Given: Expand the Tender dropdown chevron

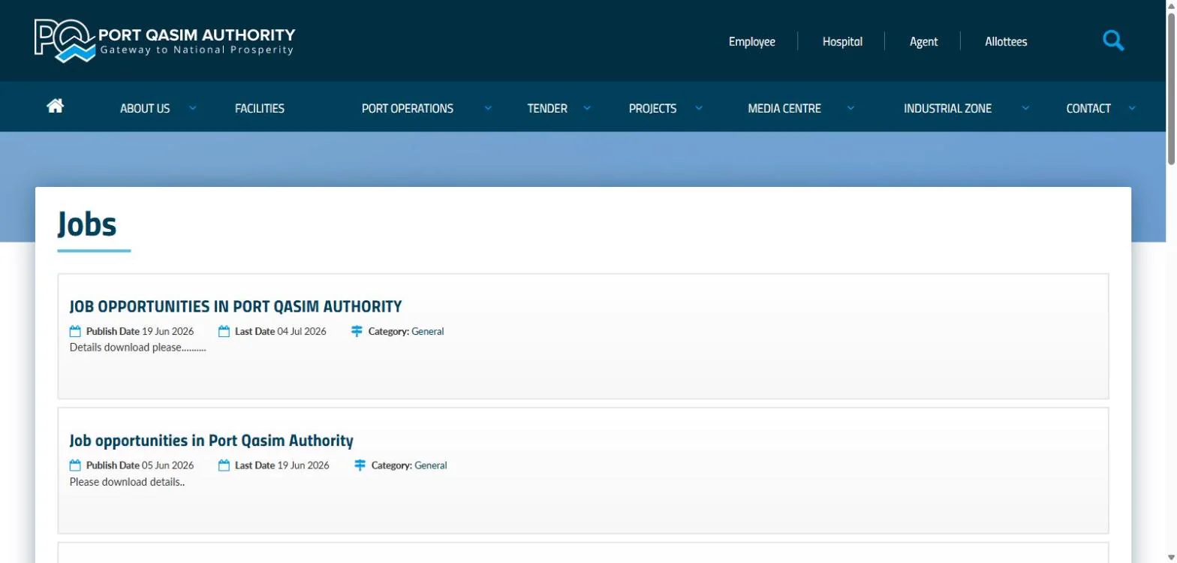Looking at the screenshot, I should (587, 108).
